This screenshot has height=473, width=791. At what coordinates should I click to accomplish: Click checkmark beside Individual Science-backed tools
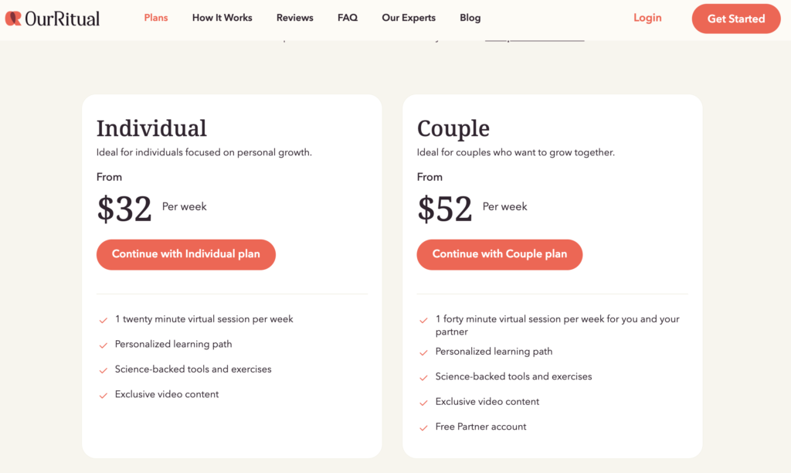click(x=104, y=370)
